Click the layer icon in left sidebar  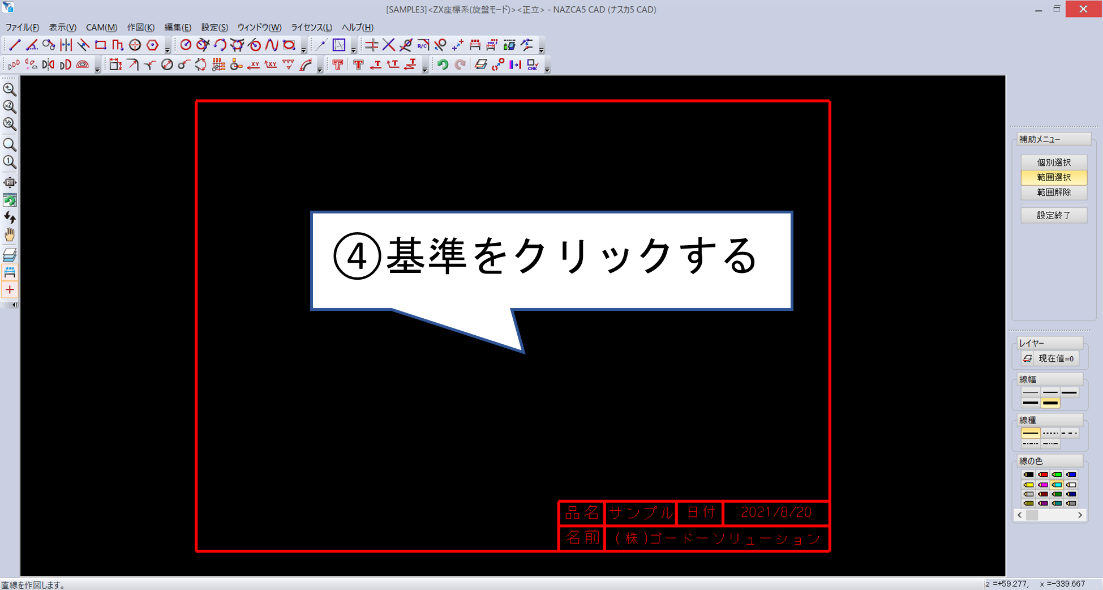[x=10, y=254]
